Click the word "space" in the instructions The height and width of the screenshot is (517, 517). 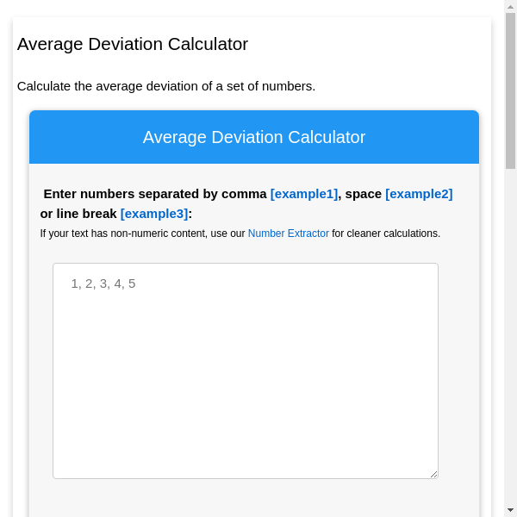[363, 194]
